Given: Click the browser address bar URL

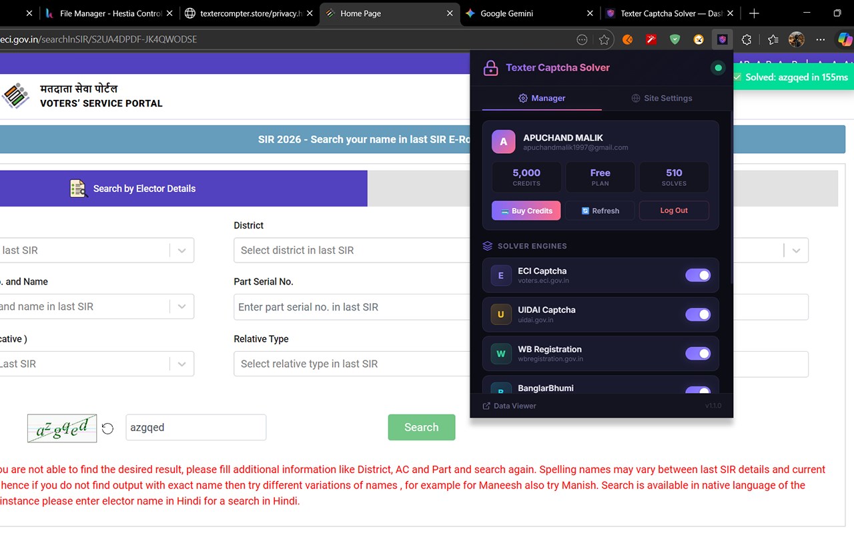Looking at the screenshot, I should (x=99, y=39).
